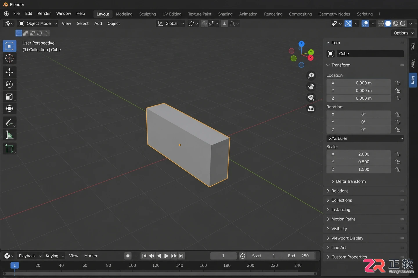
Task: Switch to the Shading workspace tab
Action: (225, 14)
